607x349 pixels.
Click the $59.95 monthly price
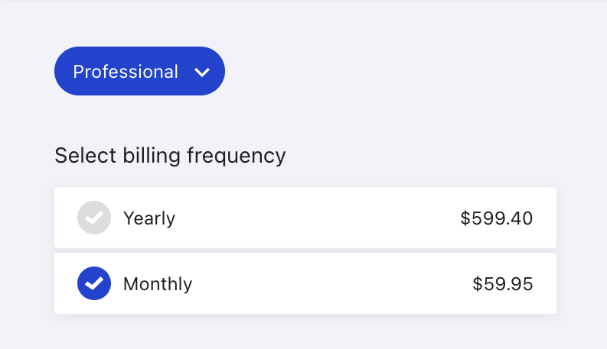click(502, 284)
